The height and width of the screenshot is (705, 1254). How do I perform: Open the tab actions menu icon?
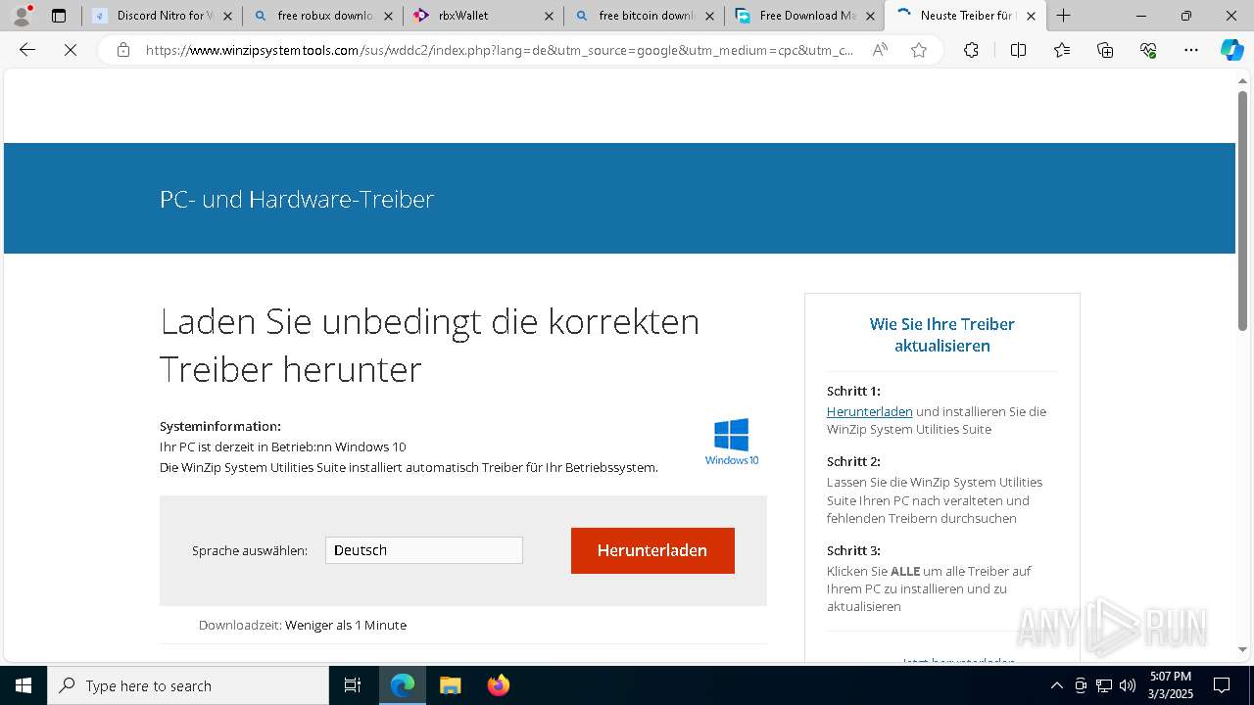tap(59, 16)
